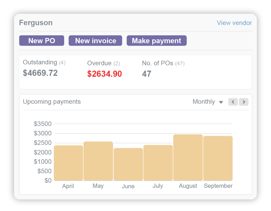Click the Upcoming payments section title
The width and height of the screenshot is (271, 211).
tap(52, 102)
